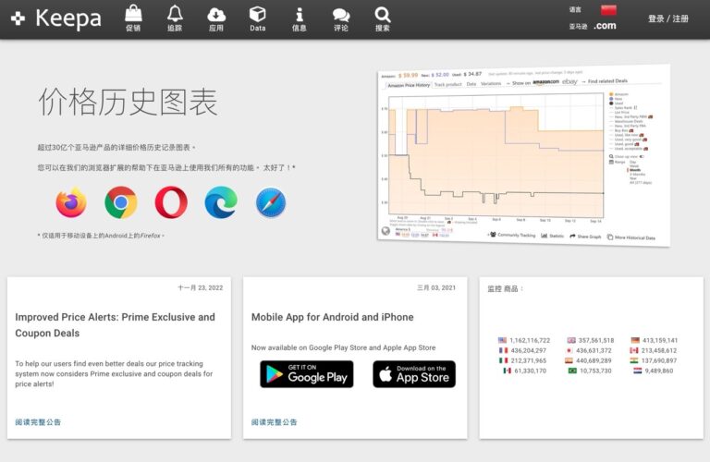Click Spain flag next to 440,689,289

click(x=569, y=360)
